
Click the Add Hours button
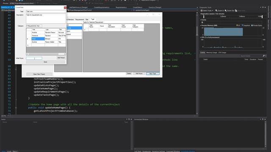(139, 73)
